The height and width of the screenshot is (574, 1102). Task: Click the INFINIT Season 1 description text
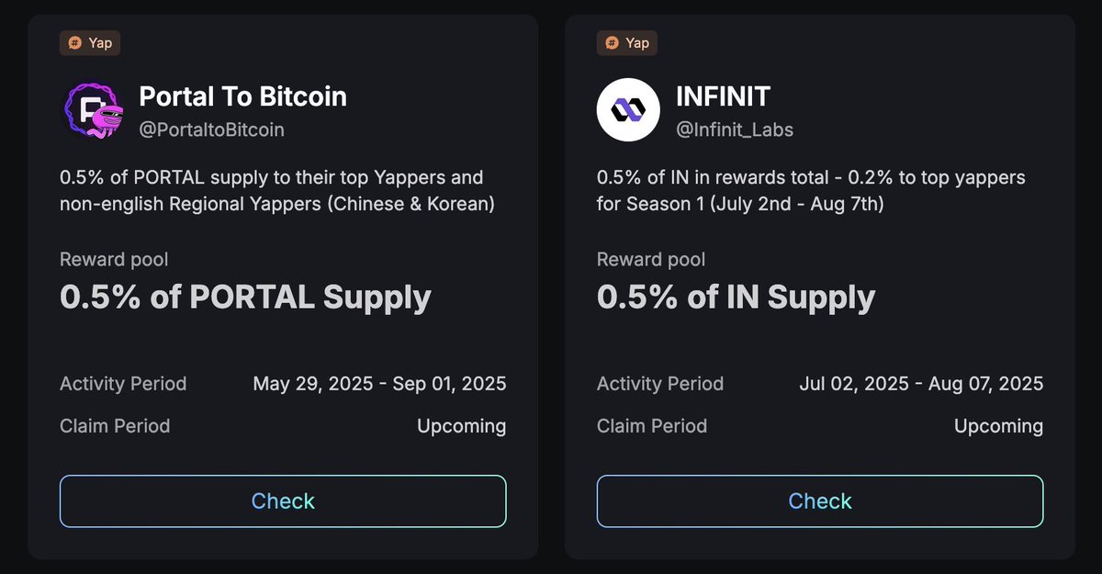pos(811,190)
